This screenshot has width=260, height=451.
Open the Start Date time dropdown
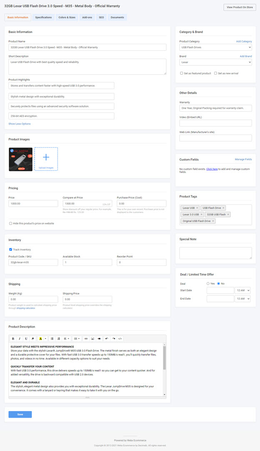pos(243,290)
